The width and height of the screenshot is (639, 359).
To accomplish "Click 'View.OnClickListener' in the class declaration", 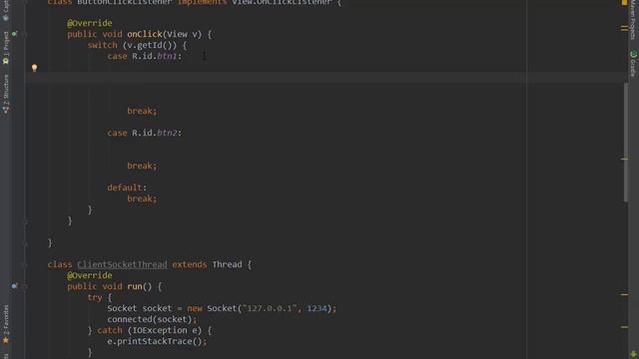I will (282, 2).
